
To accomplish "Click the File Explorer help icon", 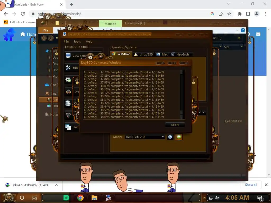I will 243,30.
